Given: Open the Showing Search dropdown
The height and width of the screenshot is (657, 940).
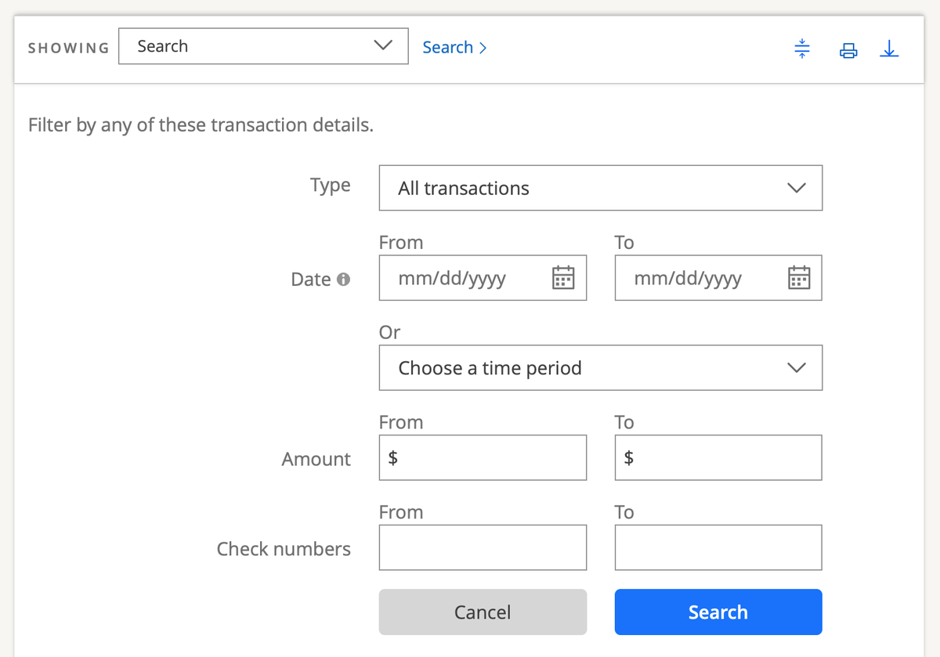Looking at the screenshot, I should (x=263, y=47).
